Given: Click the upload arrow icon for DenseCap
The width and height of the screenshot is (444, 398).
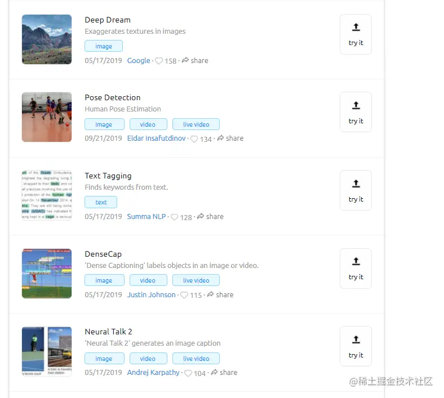Looking at the screenshot, I should pyautogui.click(x=356, y=261).
